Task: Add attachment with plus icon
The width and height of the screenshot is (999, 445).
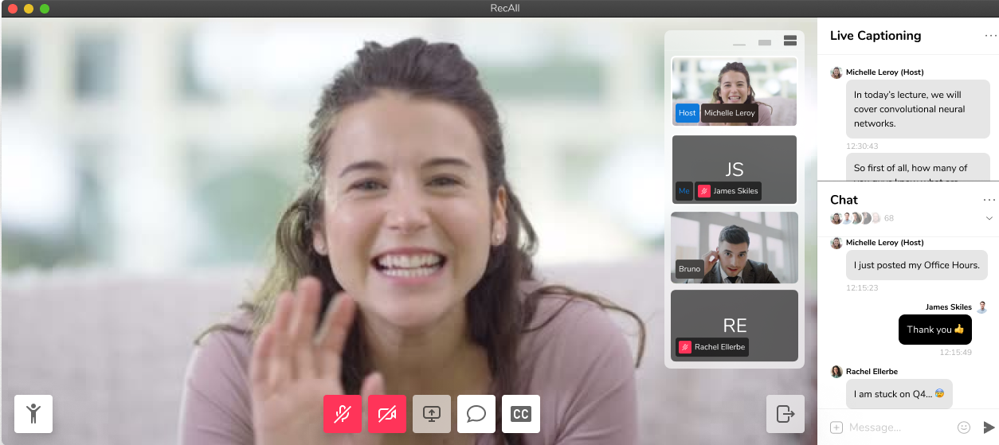Action: click(836, 427)
